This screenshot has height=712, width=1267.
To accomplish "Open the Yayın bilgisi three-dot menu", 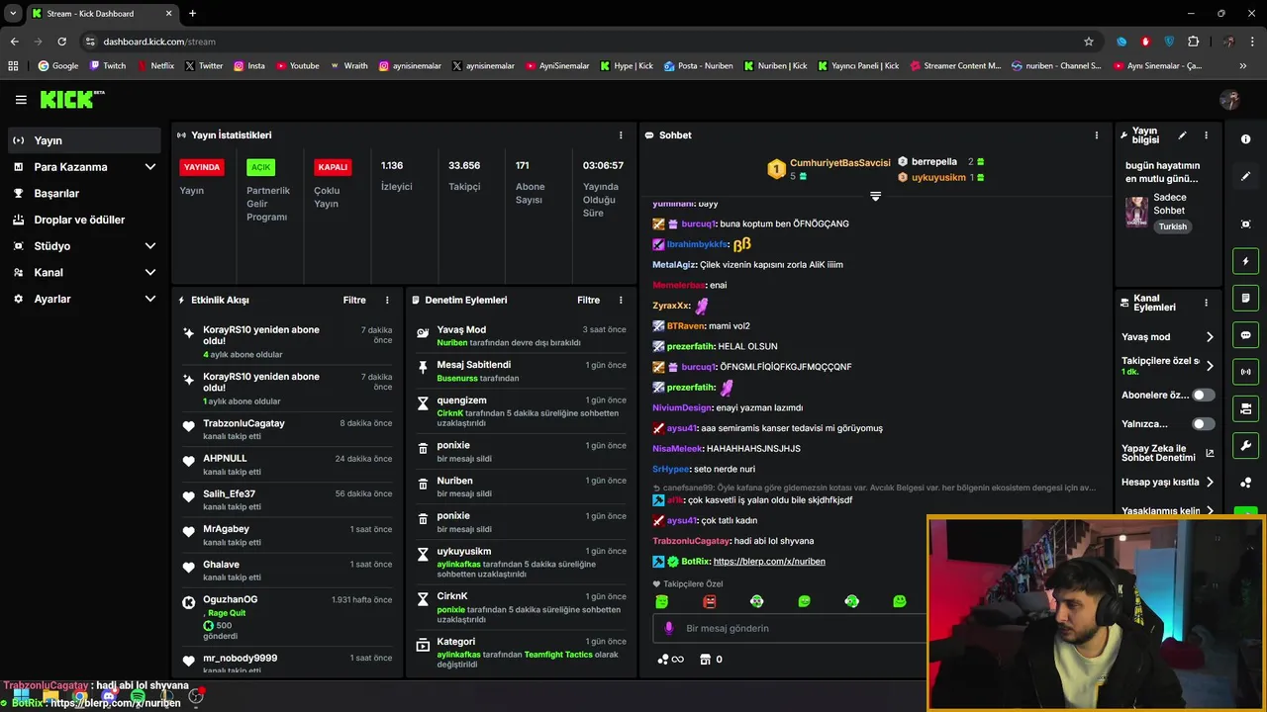I will pyautogui.click(x=1206, y=135).
